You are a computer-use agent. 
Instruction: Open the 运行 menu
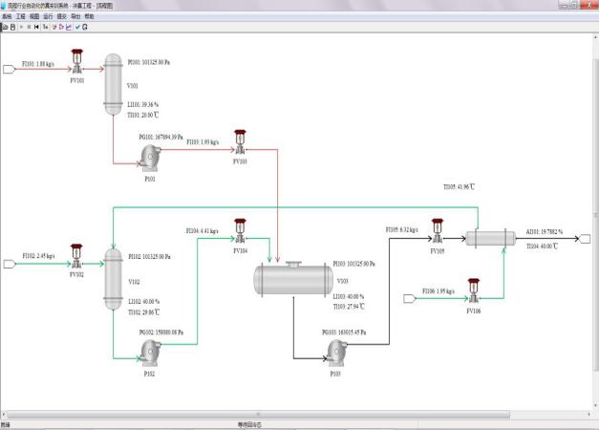point(48,16)
